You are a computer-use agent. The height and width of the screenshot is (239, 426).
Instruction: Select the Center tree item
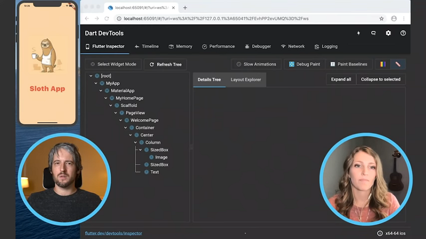point(147,135)
